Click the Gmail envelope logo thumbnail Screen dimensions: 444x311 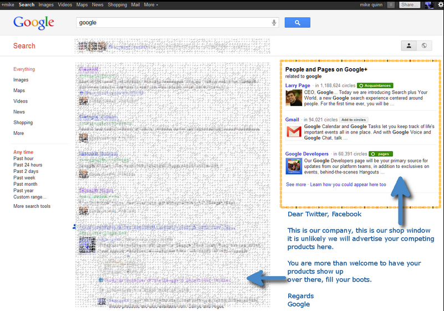(x=294, y=132)
